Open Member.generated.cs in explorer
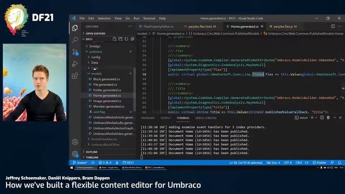Viewport: 345px width, 194px height. click(x=108, y=107)
